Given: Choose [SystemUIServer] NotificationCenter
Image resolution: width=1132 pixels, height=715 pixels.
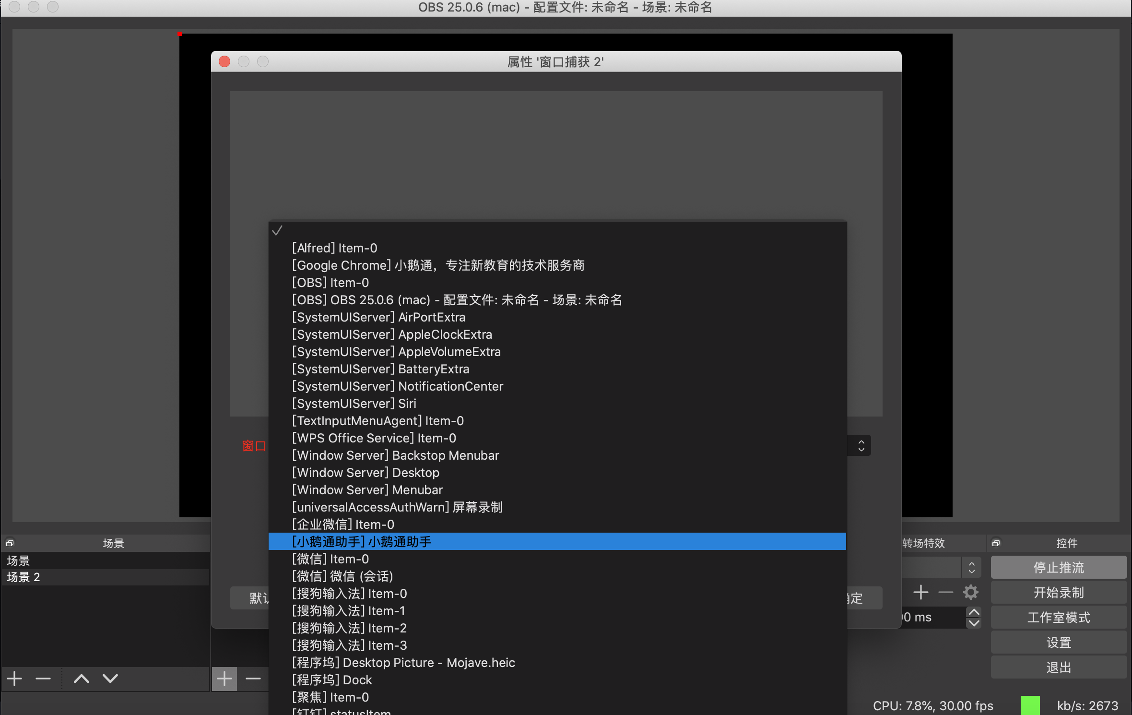Looking at the screenshot, I should click(557, 386).
